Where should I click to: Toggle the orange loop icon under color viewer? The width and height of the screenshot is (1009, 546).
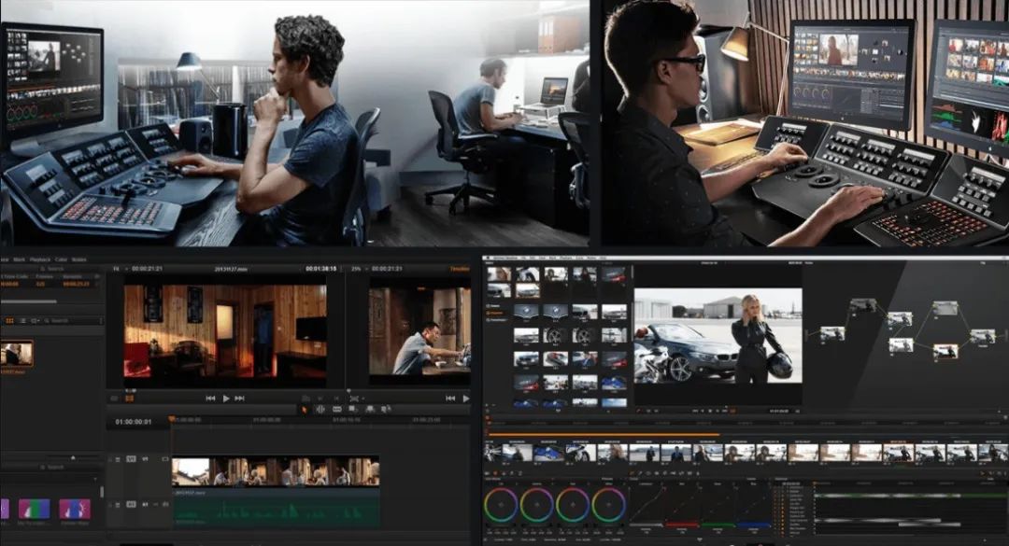732,411
